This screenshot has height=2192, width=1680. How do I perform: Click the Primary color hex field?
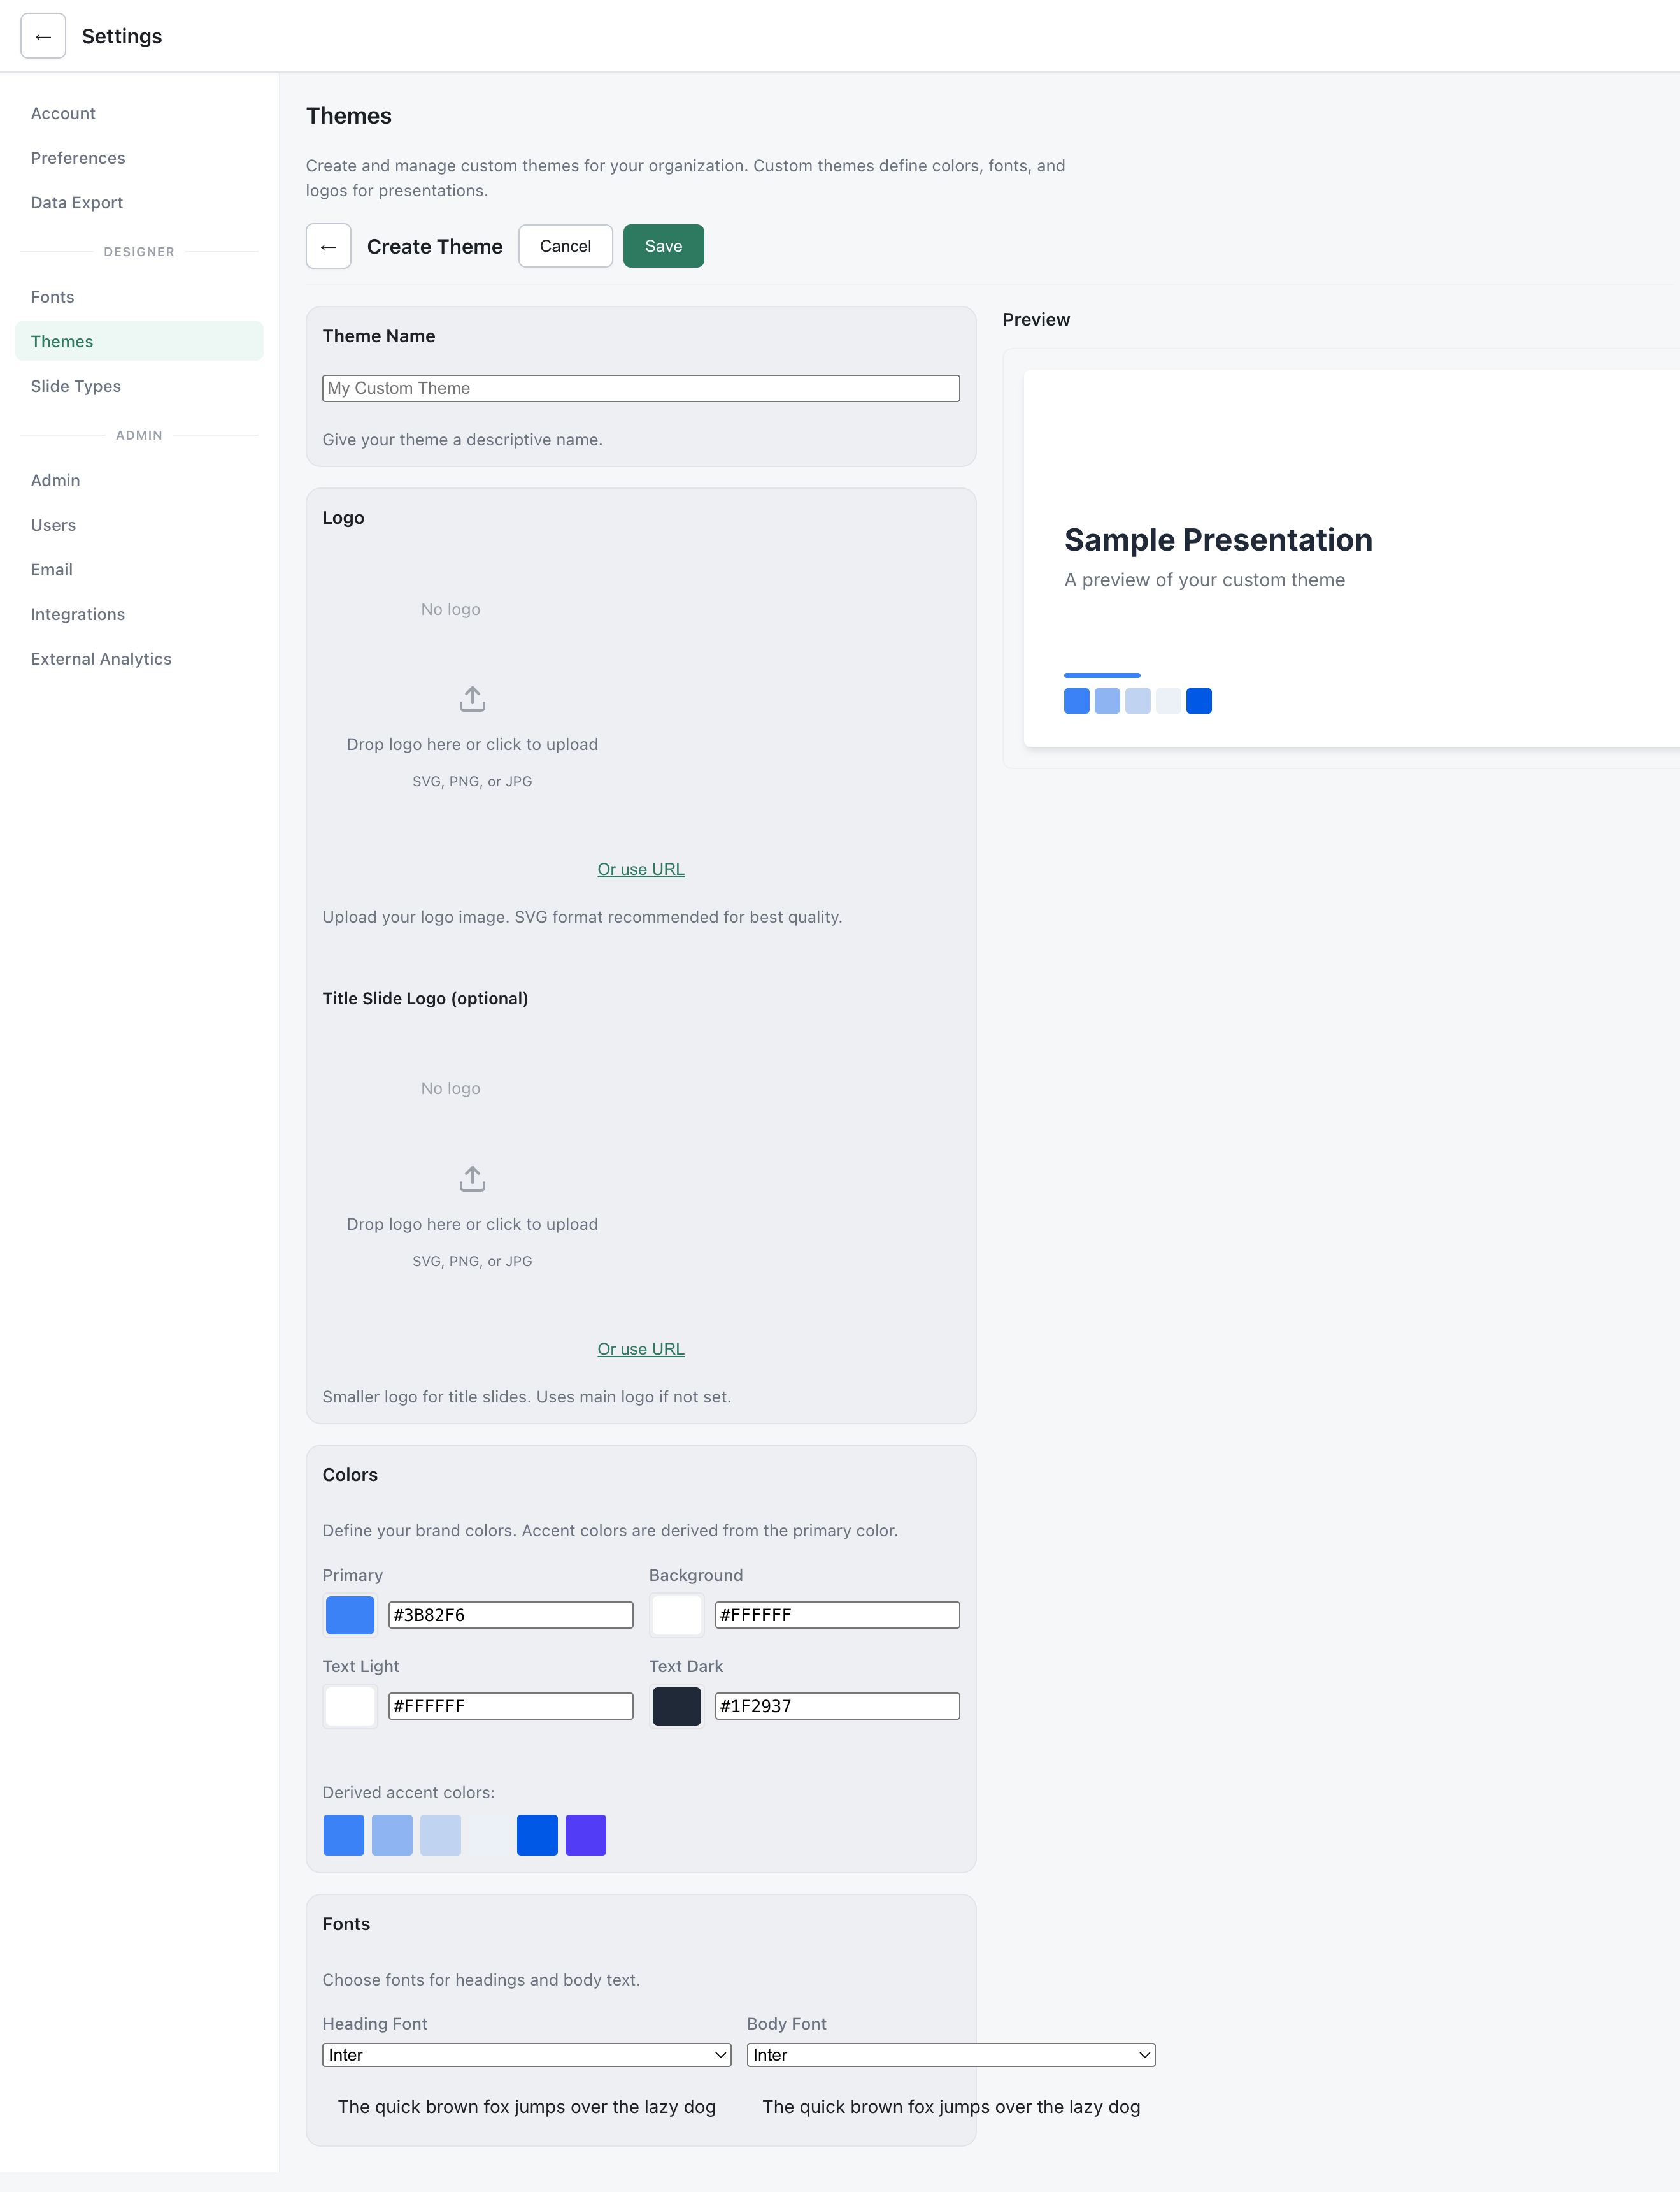coord(510,1615)
